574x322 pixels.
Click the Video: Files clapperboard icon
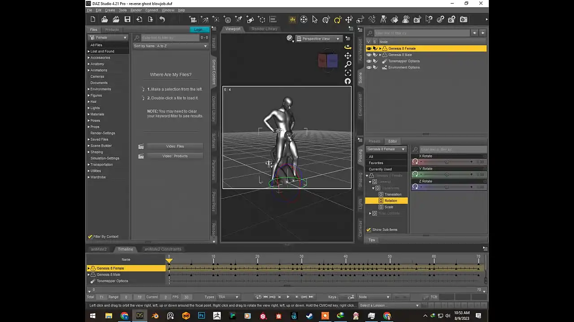[141, 146]
